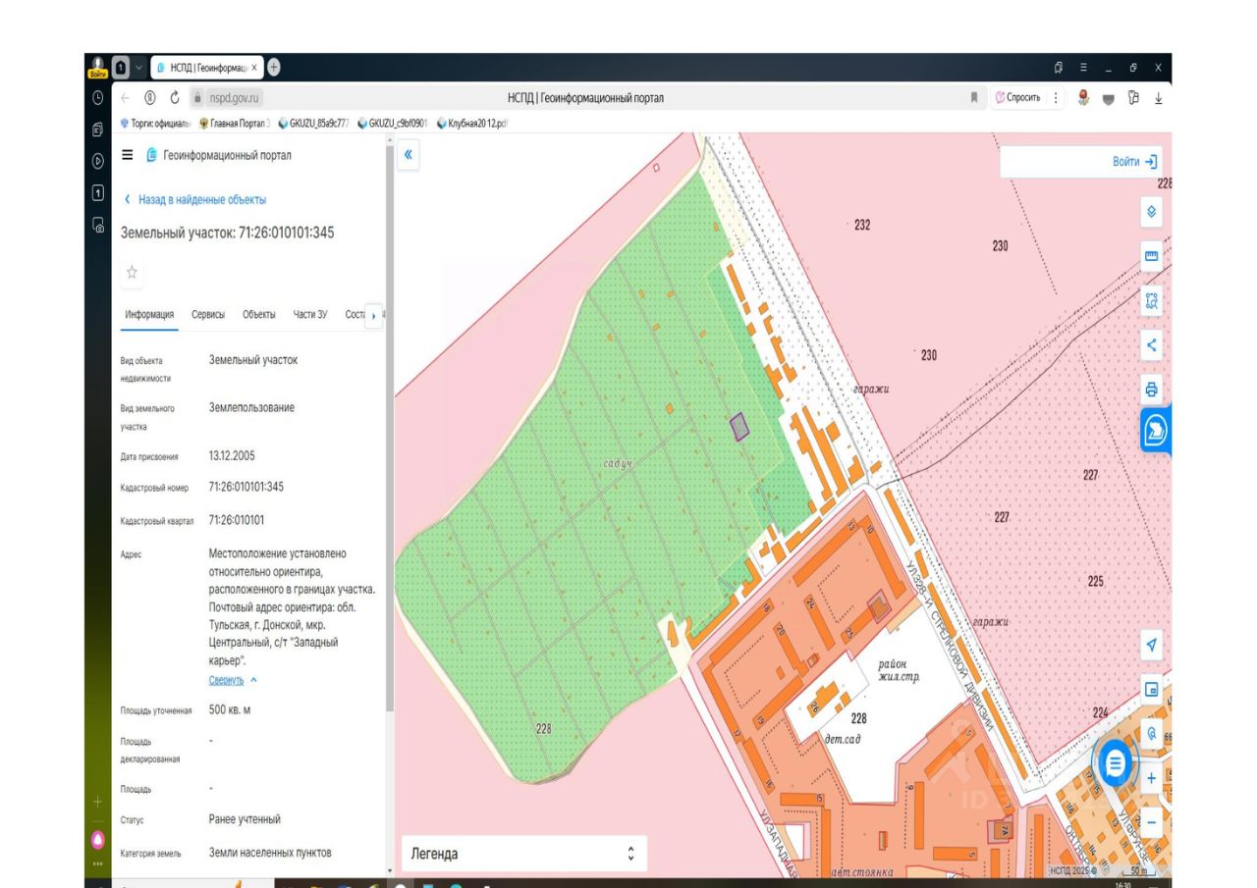Toggle the overview mini-map
The image size is (1257, 888).
pos(1152,689)
